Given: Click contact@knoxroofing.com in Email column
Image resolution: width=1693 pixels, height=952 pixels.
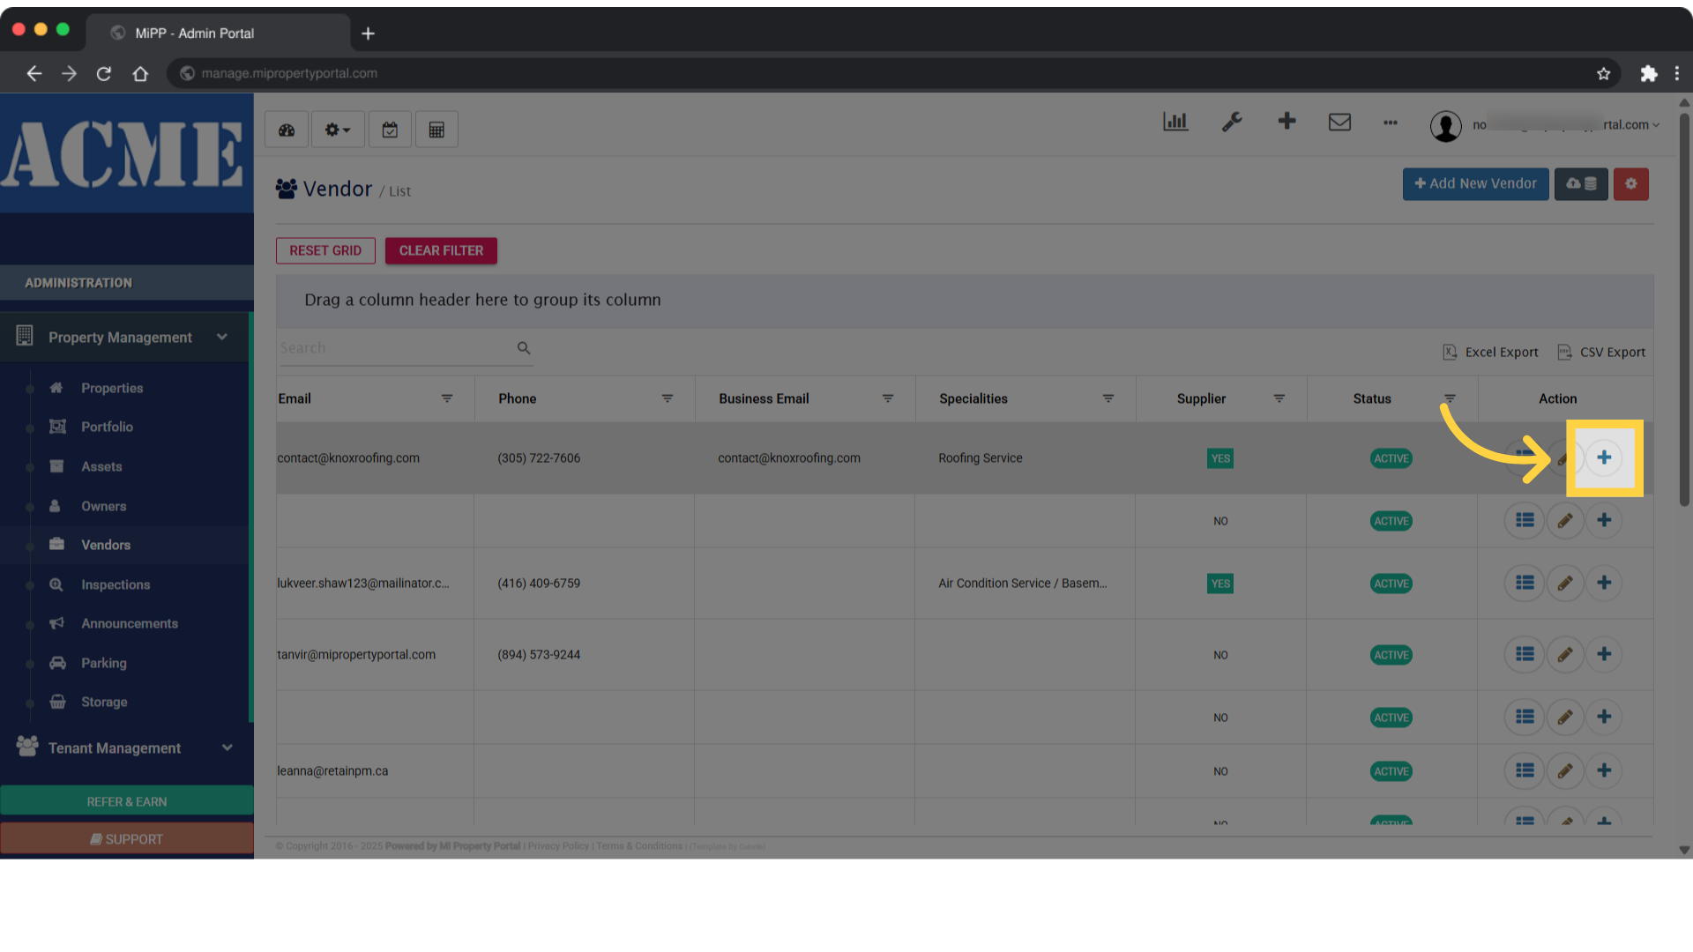Looking at the screenshot, I should coord(348,458).
